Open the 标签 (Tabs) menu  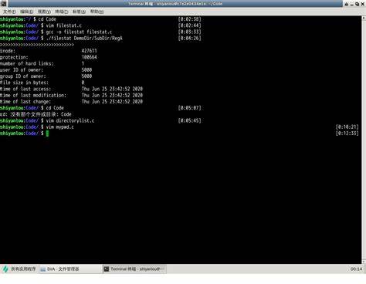(x=79, y=12)
